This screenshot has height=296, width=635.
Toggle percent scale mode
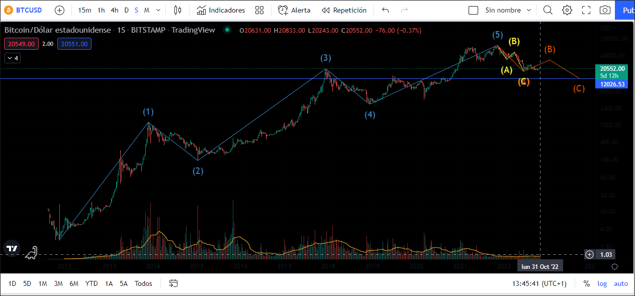(586, 283)
